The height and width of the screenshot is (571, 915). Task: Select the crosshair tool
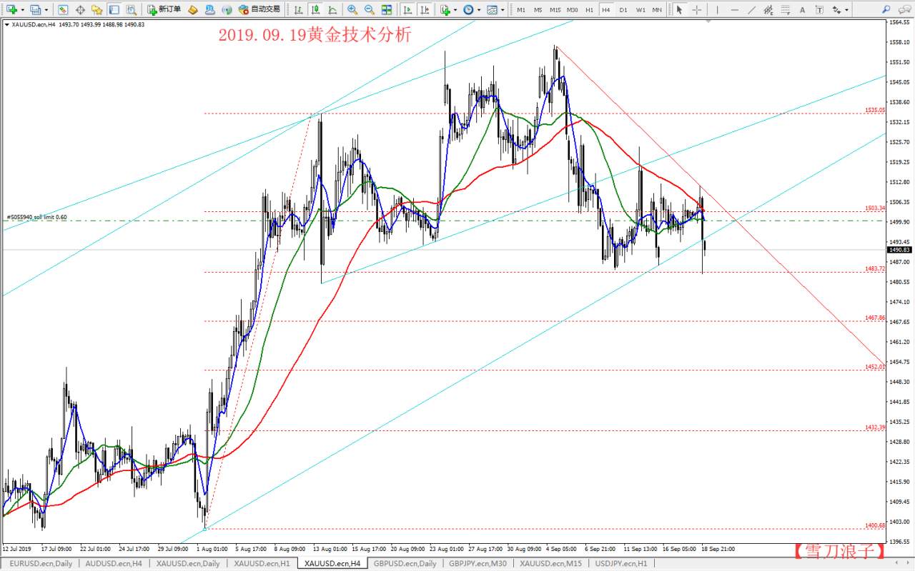(x=696, y=10)
